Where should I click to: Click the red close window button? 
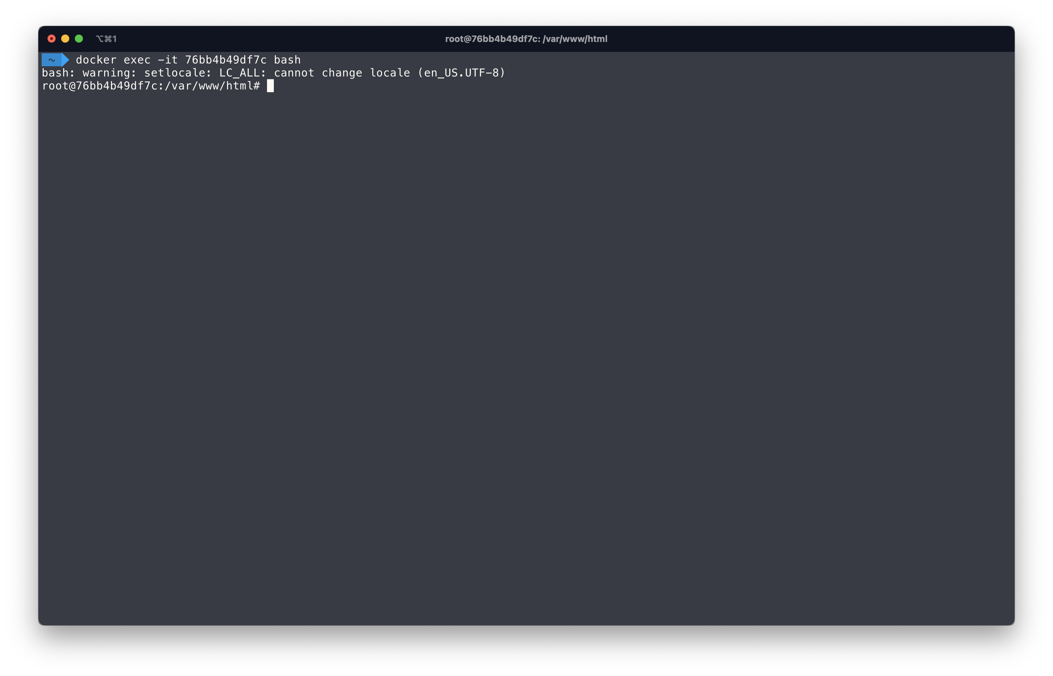[51, 39]
